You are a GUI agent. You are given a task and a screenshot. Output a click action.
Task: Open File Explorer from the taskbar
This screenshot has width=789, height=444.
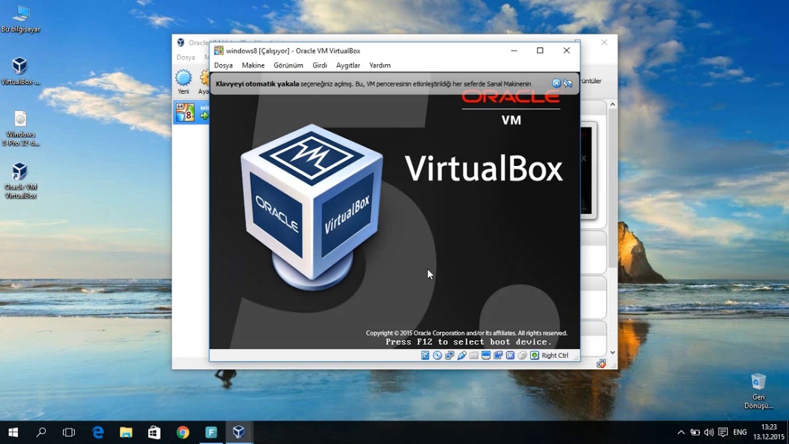click(x=126, y=432)
